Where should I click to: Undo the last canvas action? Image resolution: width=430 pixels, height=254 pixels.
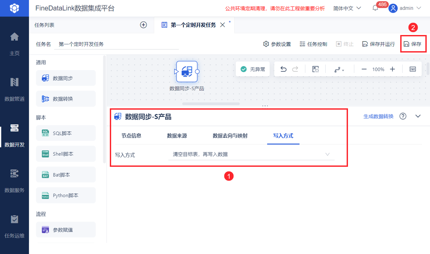pyautogui.click(x=283, y=69)
